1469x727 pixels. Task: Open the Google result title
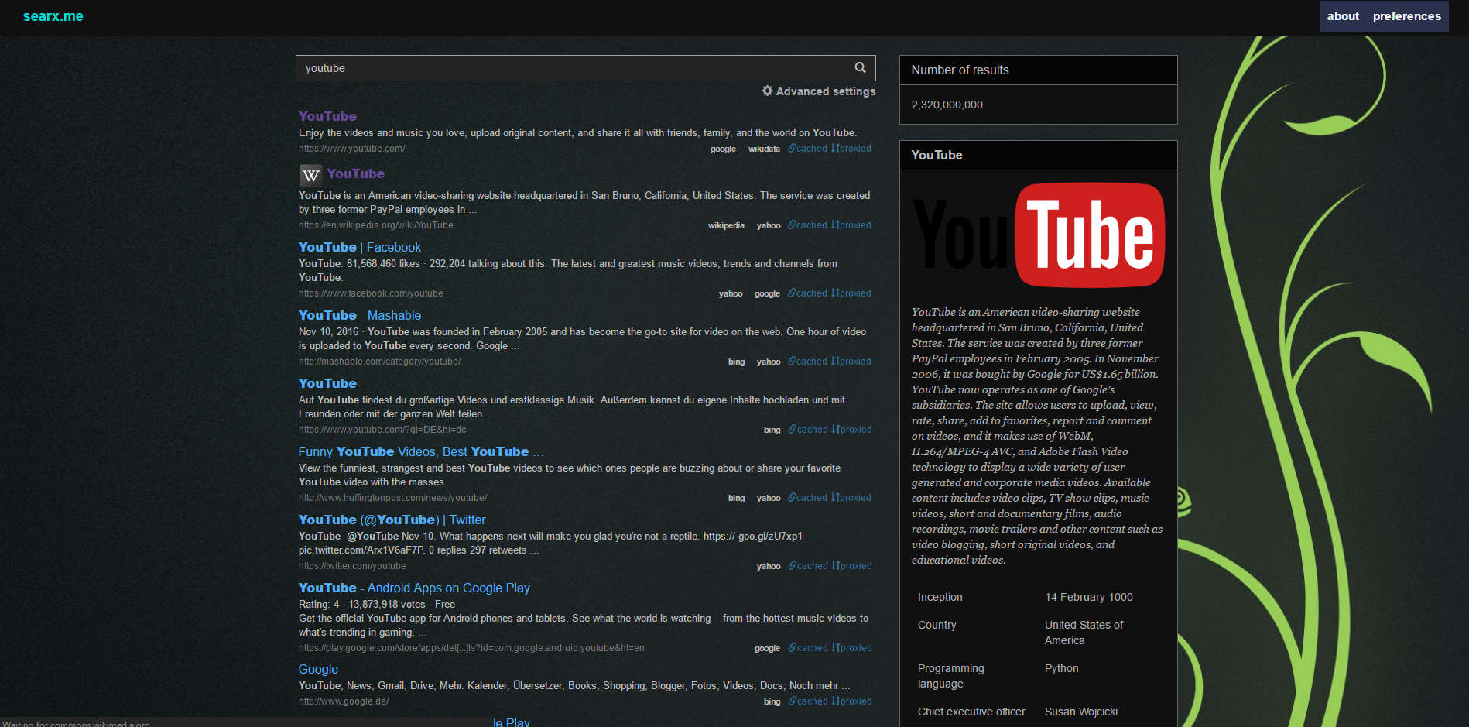(318, 669)
